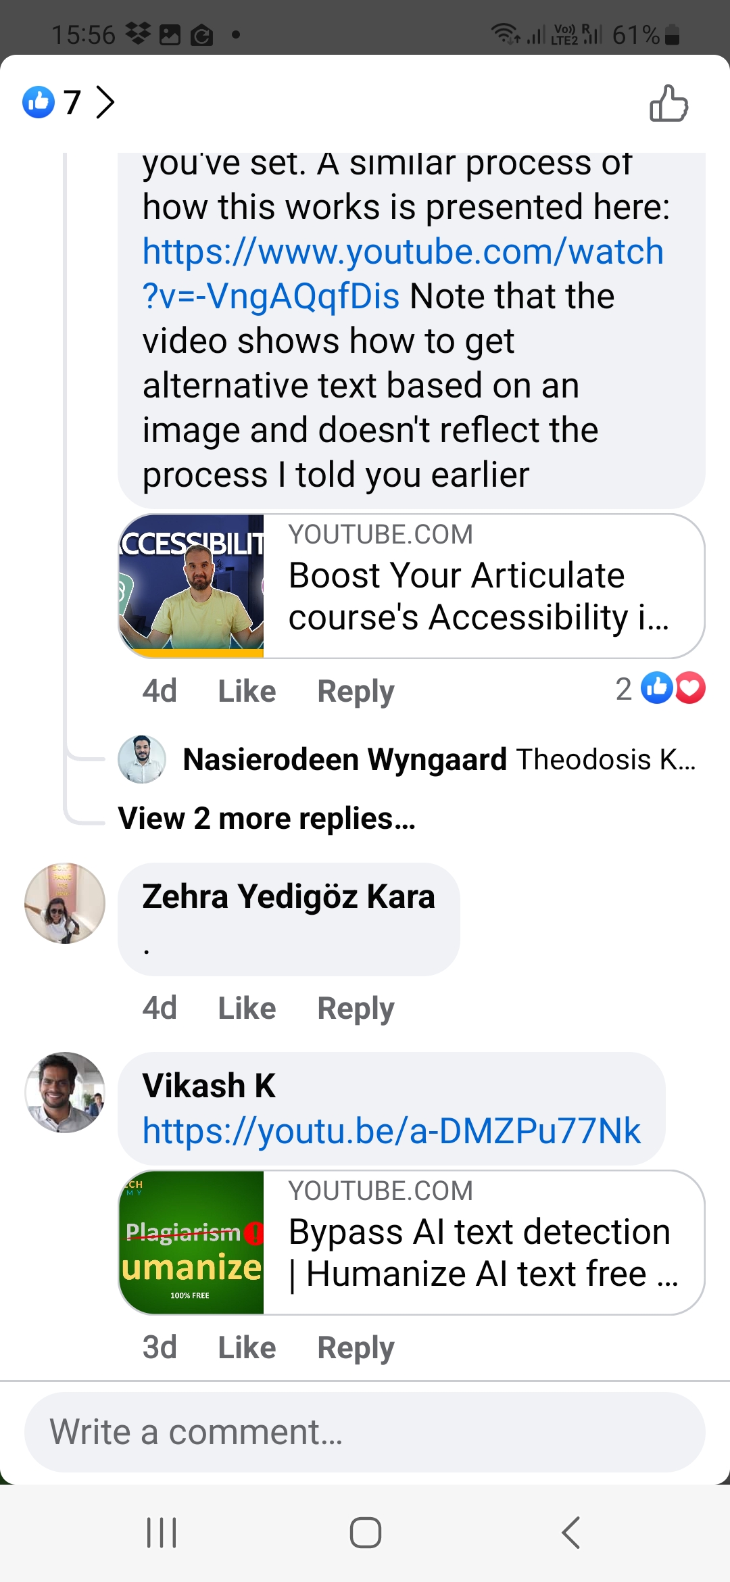Open the blue like reactions icon

39,102
